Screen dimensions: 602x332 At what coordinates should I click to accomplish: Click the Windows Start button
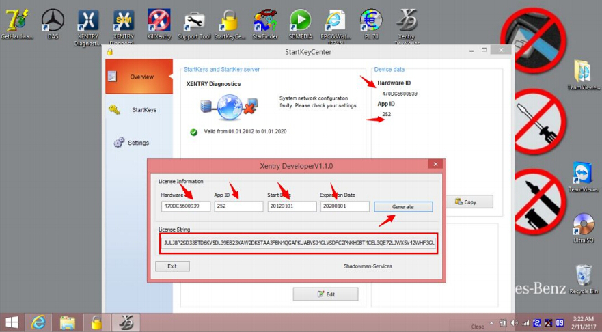(x=12, y=322)
